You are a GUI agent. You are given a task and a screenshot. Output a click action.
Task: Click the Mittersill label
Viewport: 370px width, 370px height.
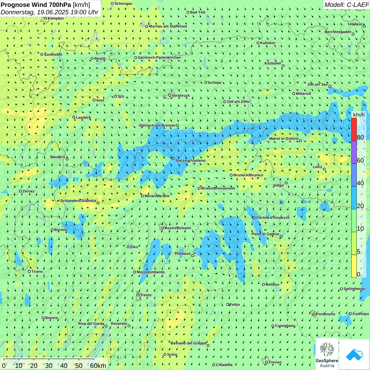point(303,94)
